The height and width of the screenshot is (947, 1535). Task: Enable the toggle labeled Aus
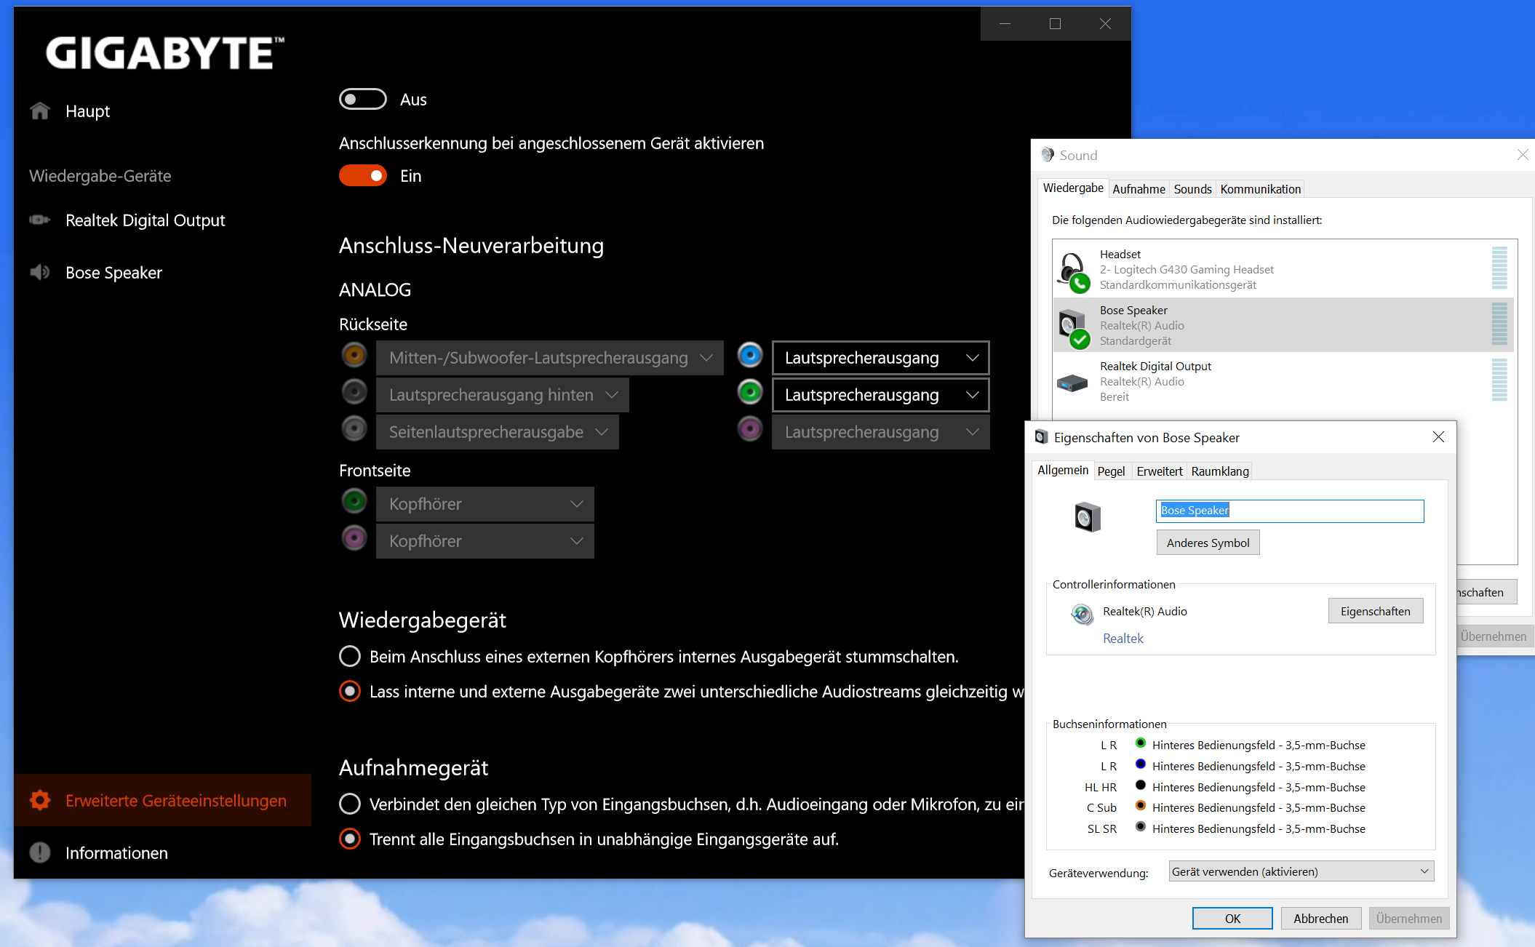pos(362,99)
